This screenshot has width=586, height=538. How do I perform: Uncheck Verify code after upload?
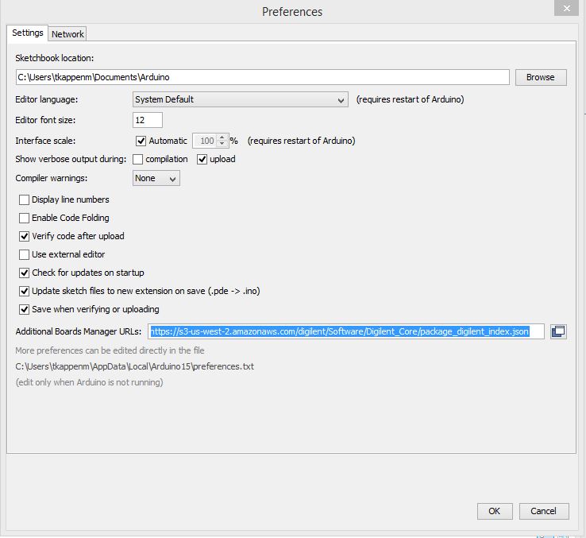(24, 237)
